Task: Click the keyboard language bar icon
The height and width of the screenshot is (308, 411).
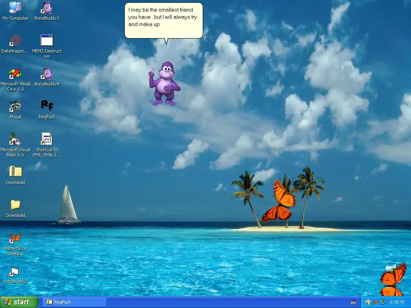Action: coord(353,302)
